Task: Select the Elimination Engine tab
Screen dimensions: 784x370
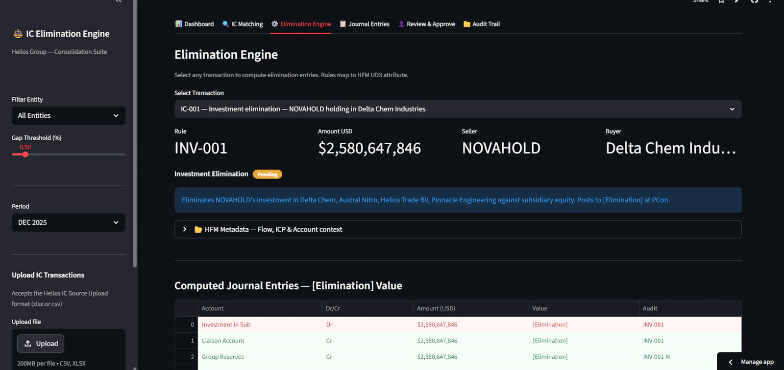Action: tap(301, 24)
